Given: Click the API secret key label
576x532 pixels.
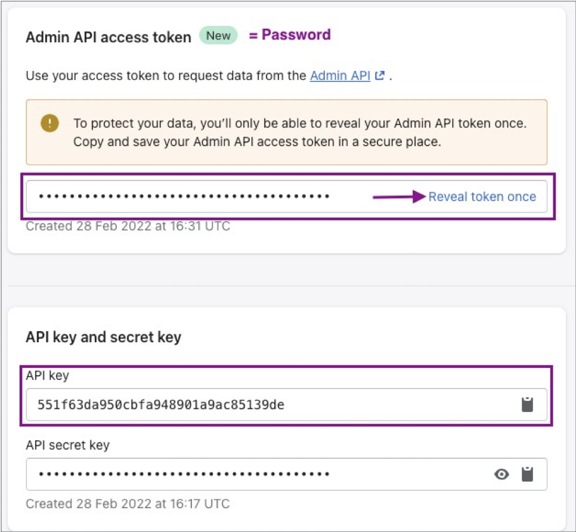Looking at the screenshot, I should coord(67,446).
